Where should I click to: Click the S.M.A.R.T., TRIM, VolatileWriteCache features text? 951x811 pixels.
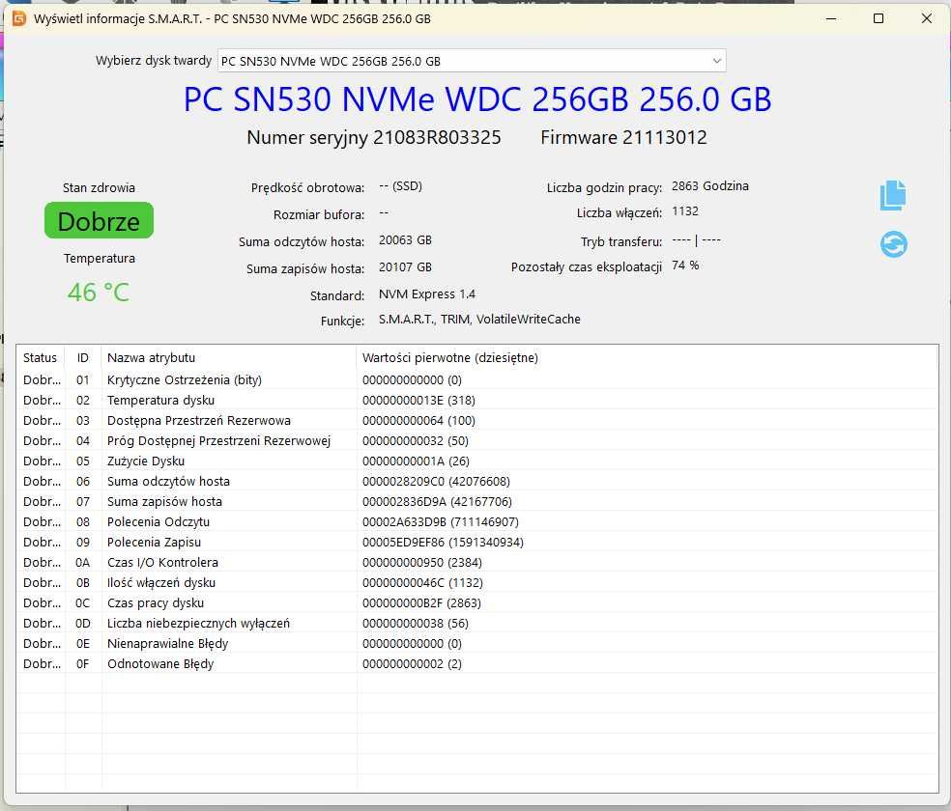[x=479, y=320]
